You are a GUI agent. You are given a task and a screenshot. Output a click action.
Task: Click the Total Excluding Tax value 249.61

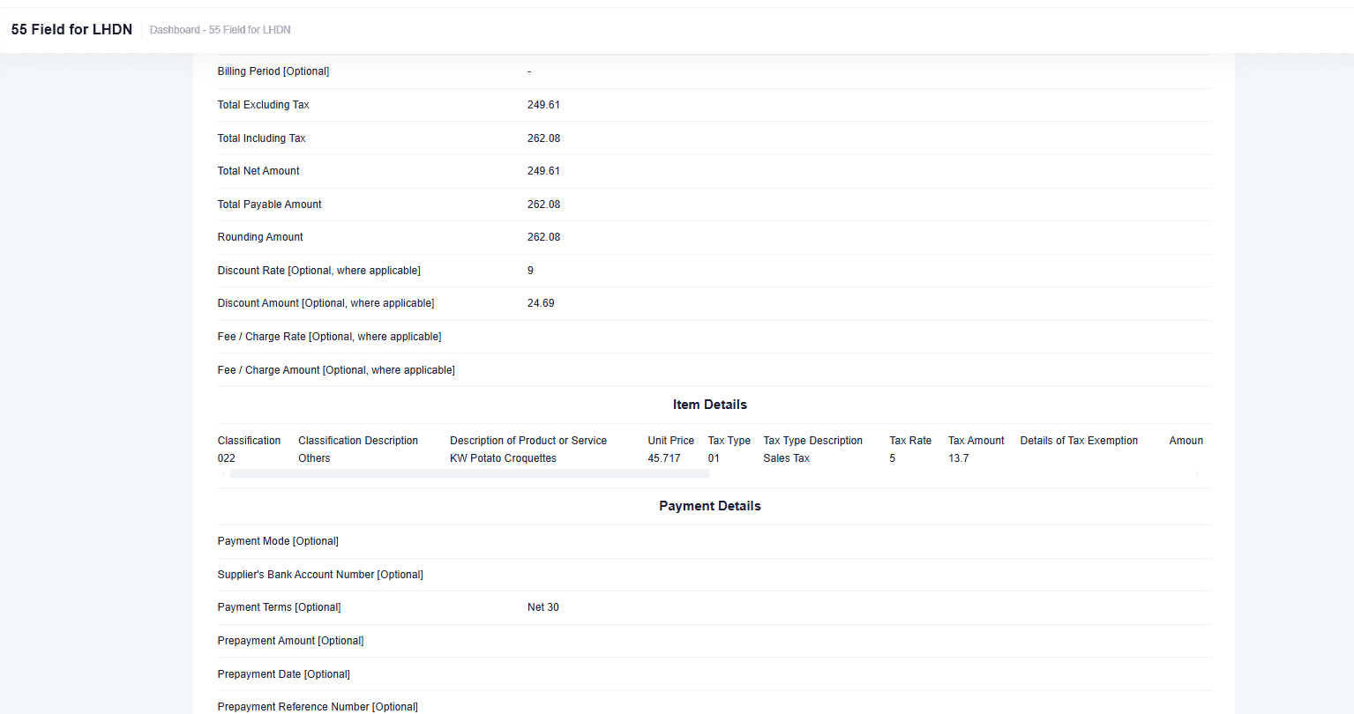click(x=543, y=105)
